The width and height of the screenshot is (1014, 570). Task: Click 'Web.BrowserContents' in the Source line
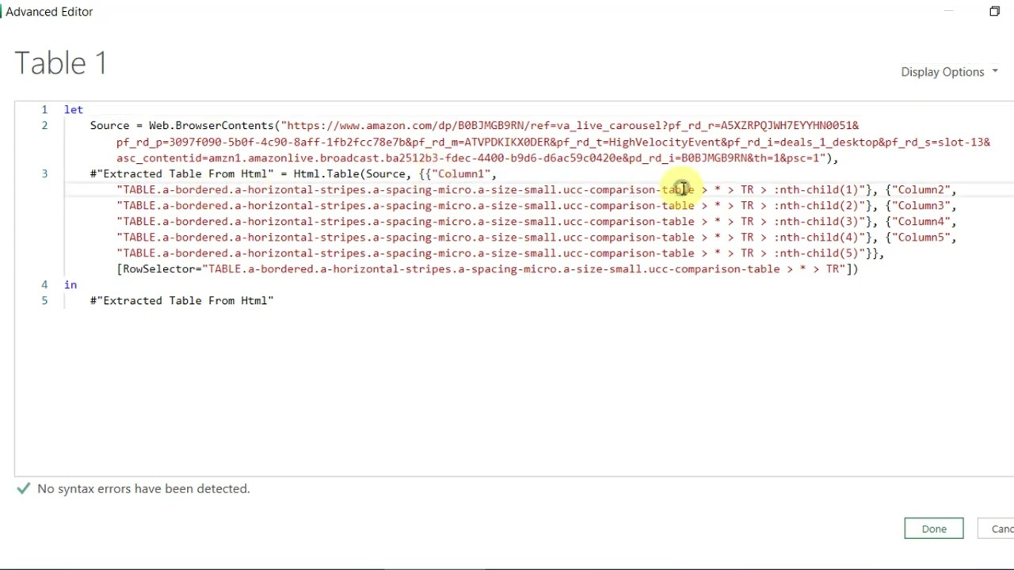pos(212,125)
